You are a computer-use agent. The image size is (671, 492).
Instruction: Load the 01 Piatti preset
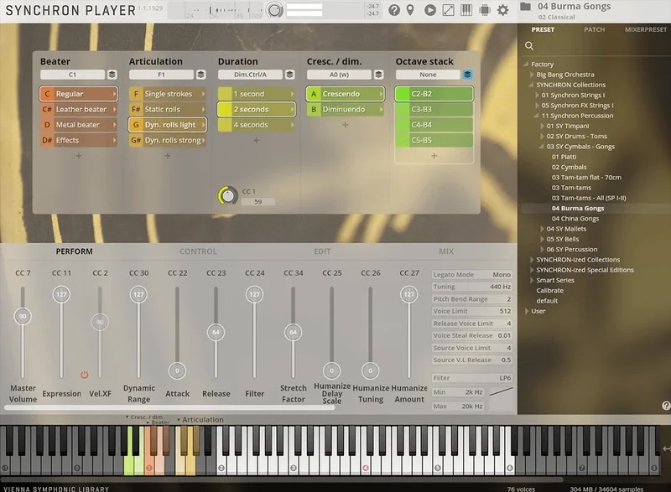564,157
